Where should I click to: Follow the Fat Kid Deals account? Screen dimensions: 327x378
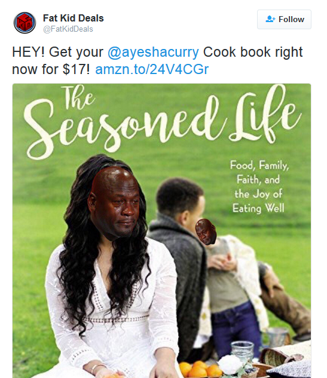tap(284, 20)
